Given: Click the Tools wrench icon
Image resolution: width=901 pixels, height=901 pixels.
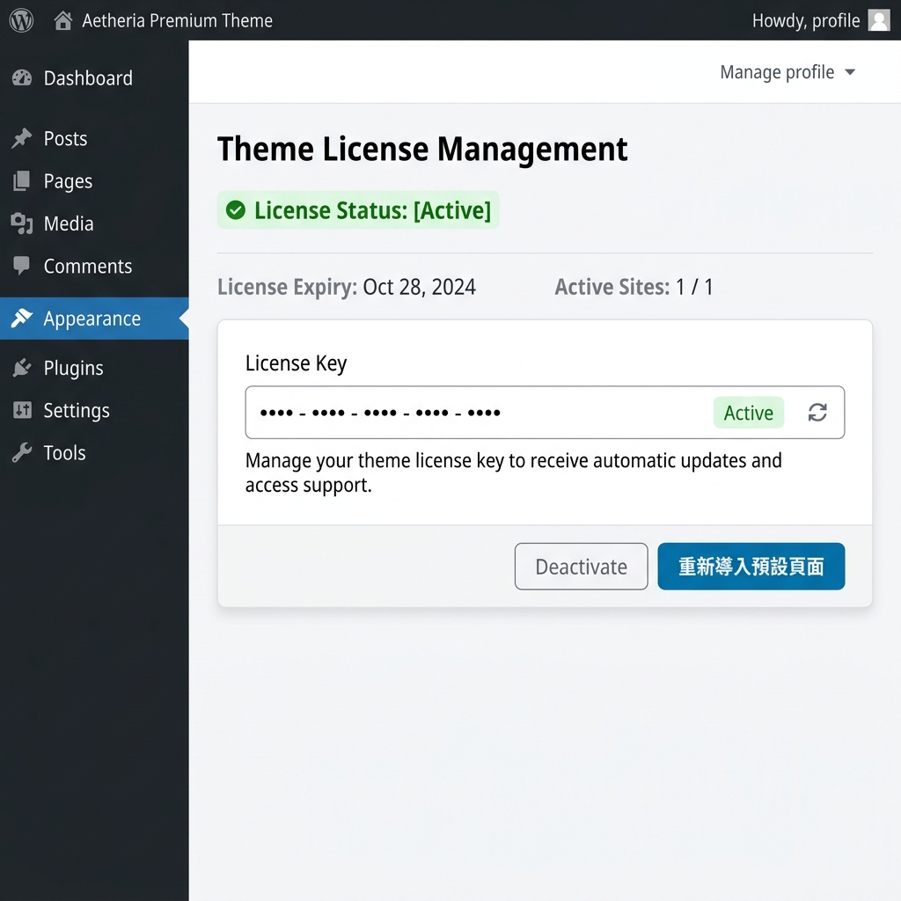Looking at the screenshot, I should 22,452.
